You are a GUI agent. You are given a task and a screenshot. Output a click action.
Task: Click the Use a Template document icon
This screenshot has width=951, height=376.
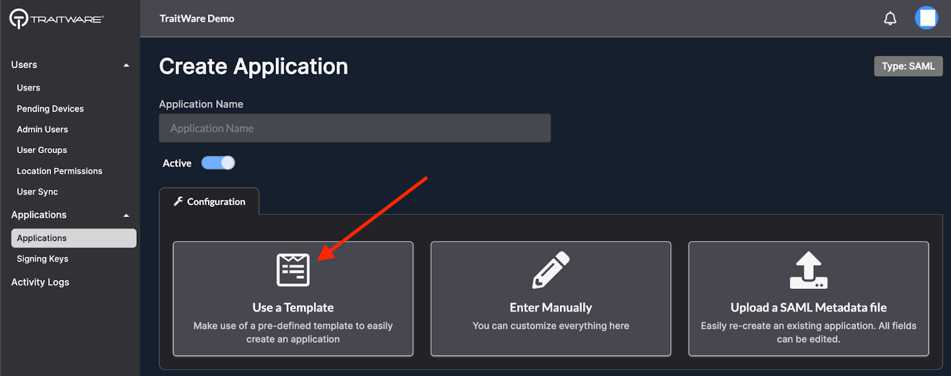[x=293, y=270]
